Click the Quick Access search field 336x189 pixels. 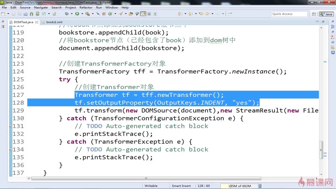pyautogui.click(x=289, y=14)
